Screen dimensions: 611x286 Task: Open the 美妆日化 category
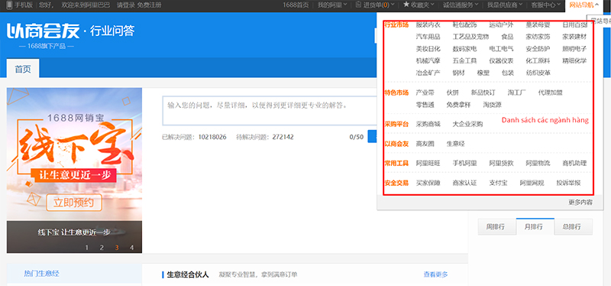coord(428,49)
